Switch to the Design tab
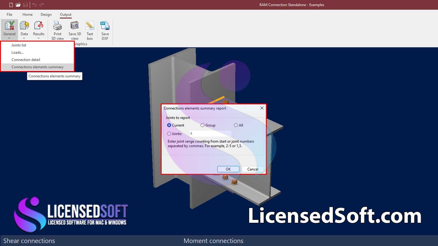The width and height of the screenshot is (438, 246). [46, 14]
